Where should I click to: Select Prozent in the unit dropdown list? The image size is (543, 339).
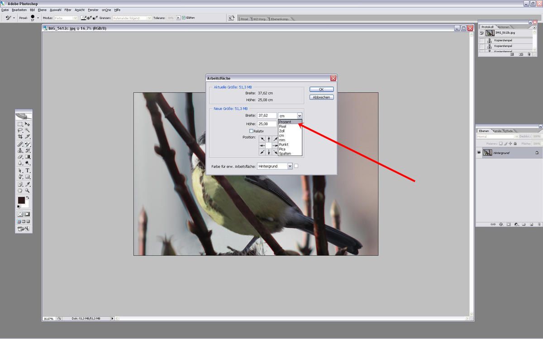290,122
